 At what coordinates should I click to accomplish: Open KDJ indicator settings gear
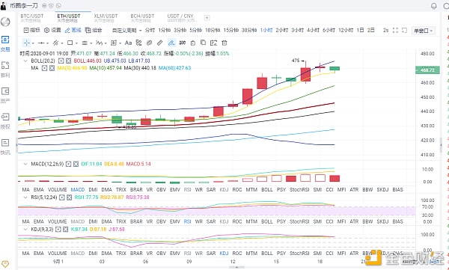point(58,230)
